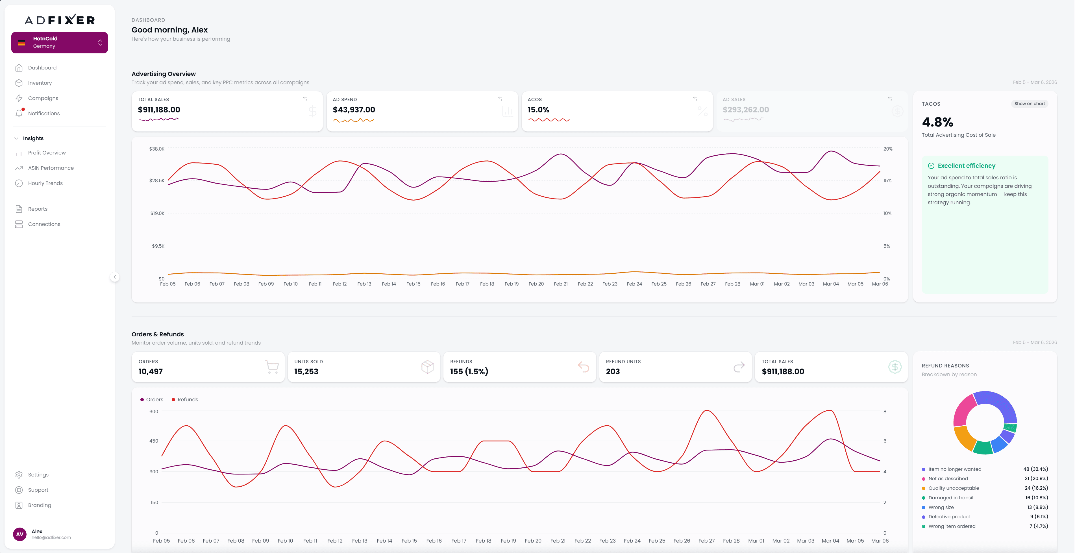Open the Profit Overview page
This screenshot has width=1075, height=553.
click(46, 152)
